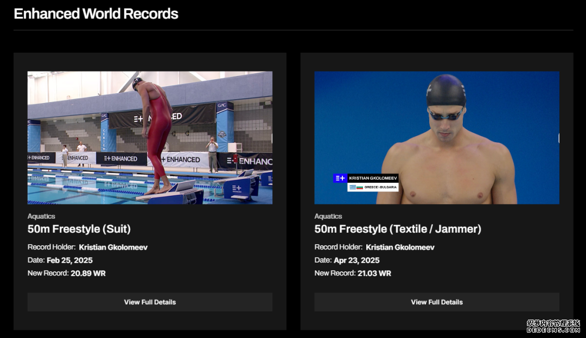Click the 20.89 WR record time

point(88,273)
